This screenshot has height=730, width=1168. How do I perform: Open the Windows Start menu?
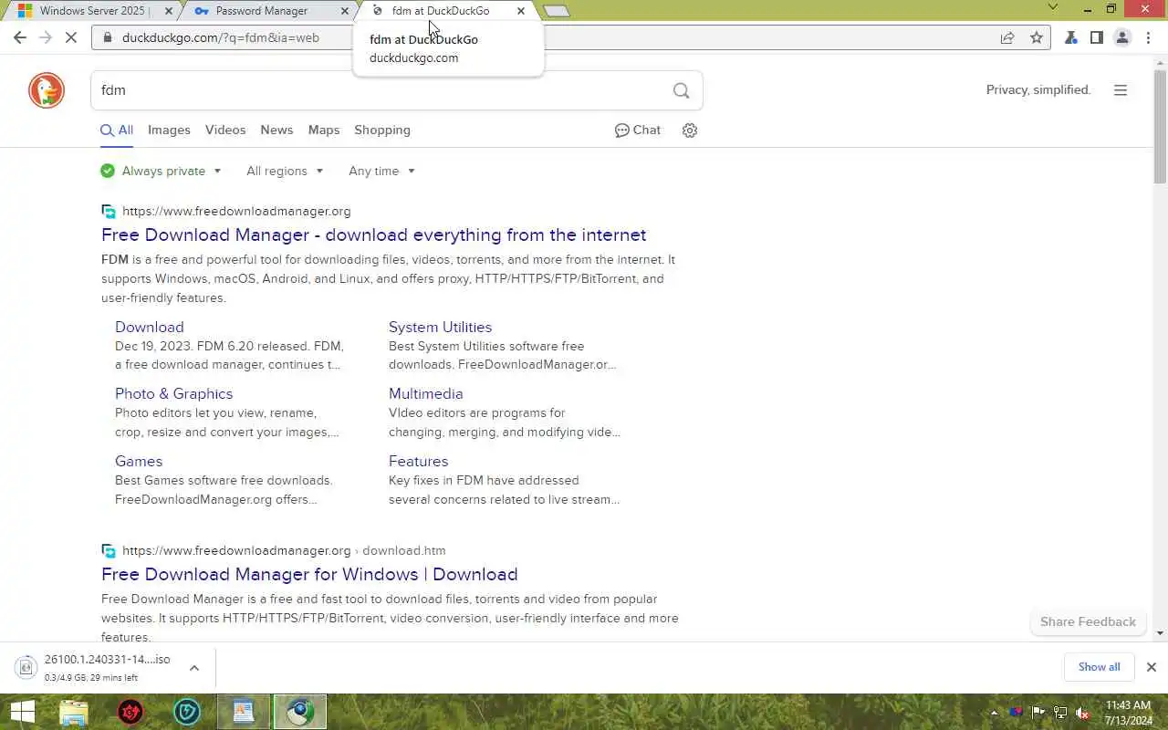click(22, 712)
